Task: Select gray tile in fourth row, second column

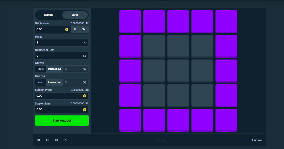Action: [154, 96]
